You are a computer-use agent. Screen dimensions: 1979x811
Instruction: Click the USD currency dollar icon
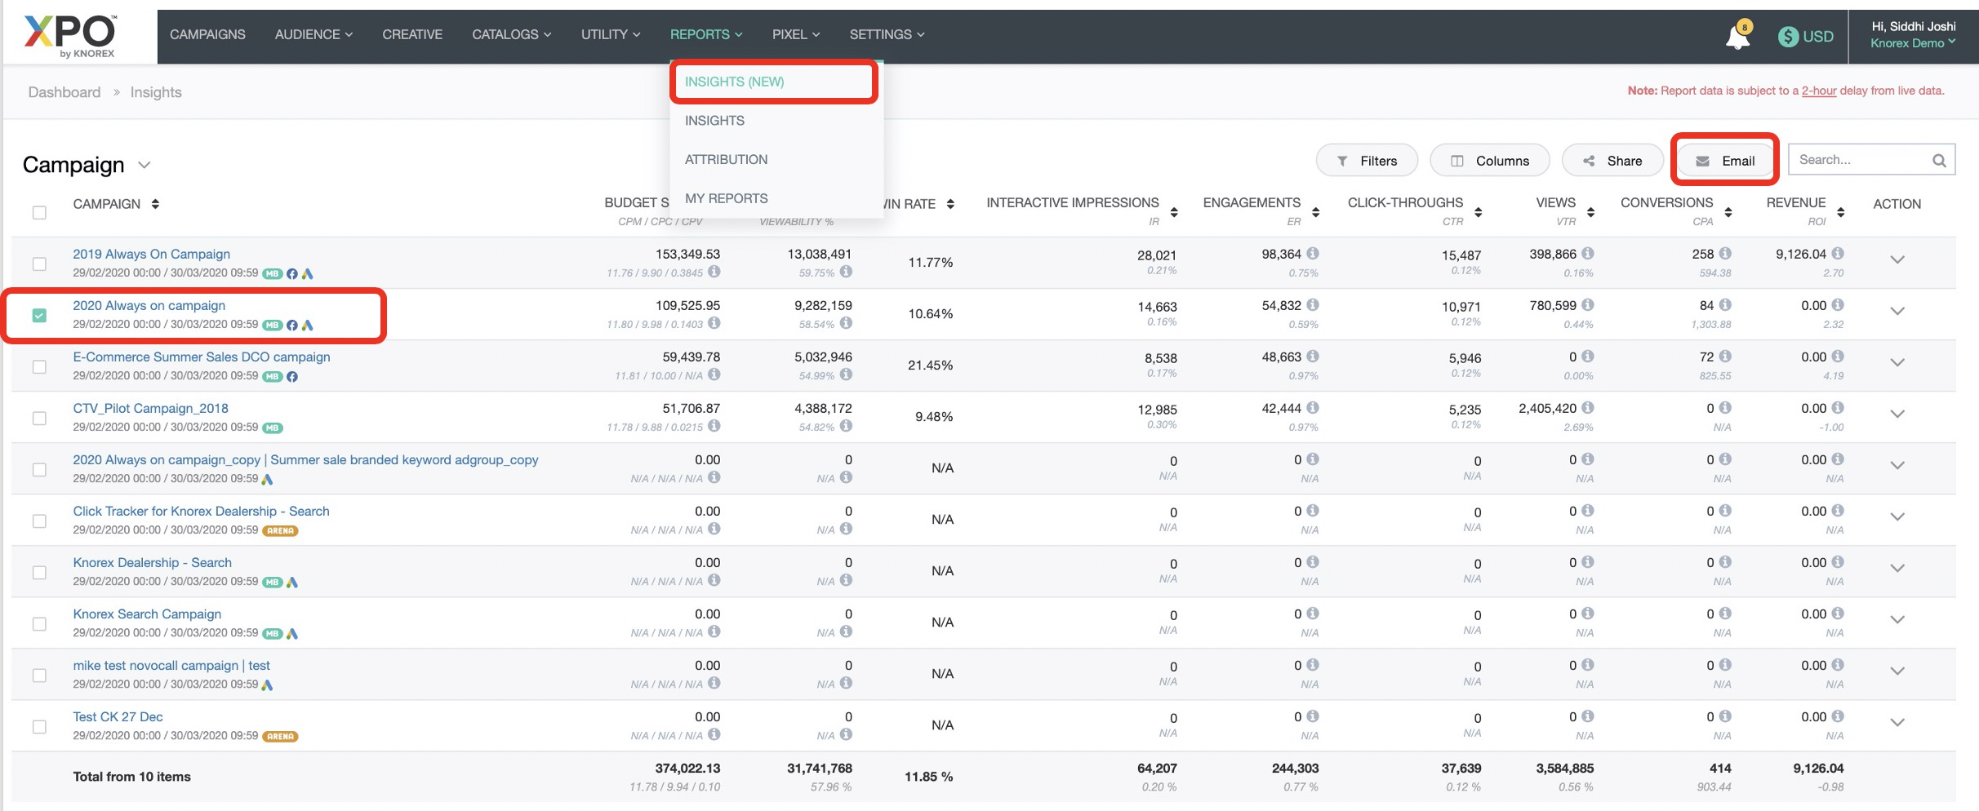1788,37
